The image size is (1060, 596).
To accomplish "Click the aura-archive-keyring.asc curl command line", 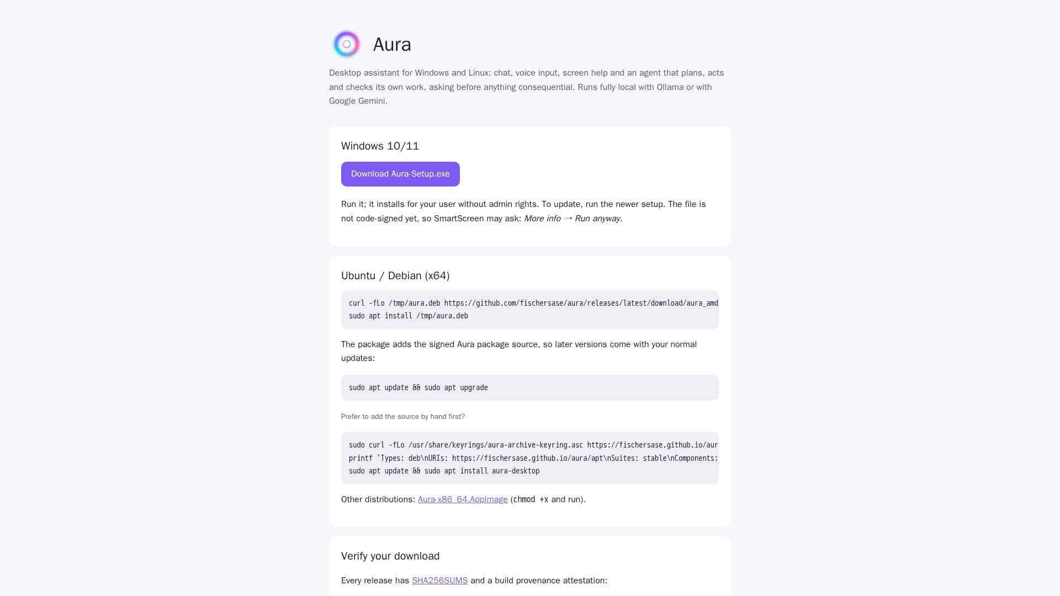I will [x=533, y=445].
